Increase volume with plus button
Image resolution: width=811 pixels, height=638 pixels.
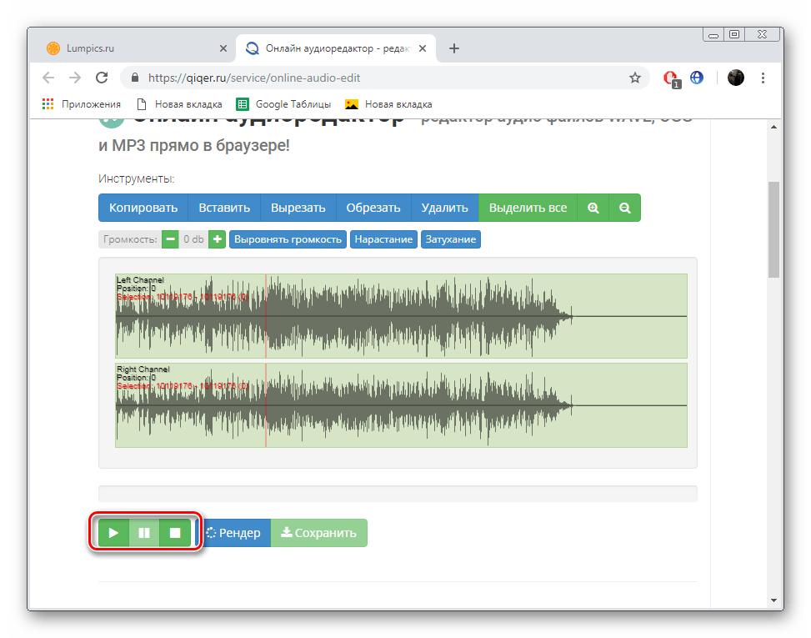(x=217, y=239)
